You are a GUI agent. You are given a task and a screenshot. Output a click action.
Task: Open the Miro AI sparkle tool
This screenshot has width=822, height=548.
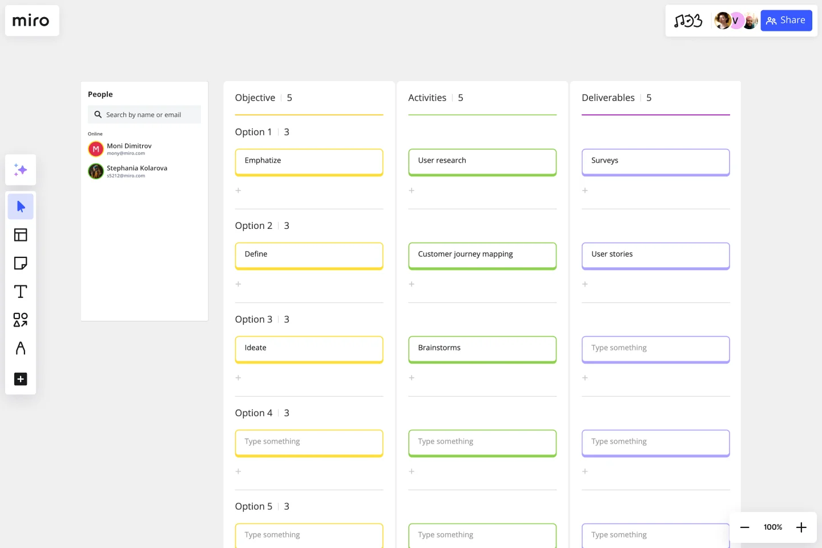[x=21, y=170]
